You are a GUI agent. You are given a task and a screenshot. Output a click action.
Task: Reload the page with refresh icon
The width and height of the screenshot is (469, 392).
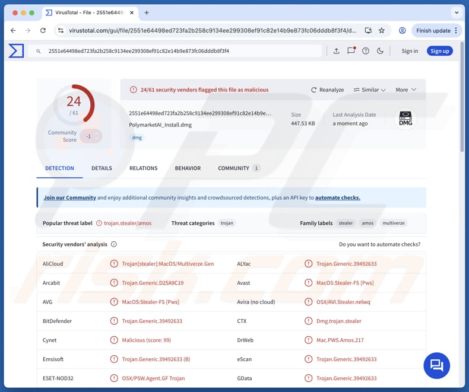click(x=43, y=30)
